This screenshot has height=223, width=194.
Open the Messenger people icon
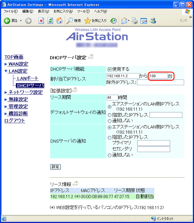[x=153, y=21]
